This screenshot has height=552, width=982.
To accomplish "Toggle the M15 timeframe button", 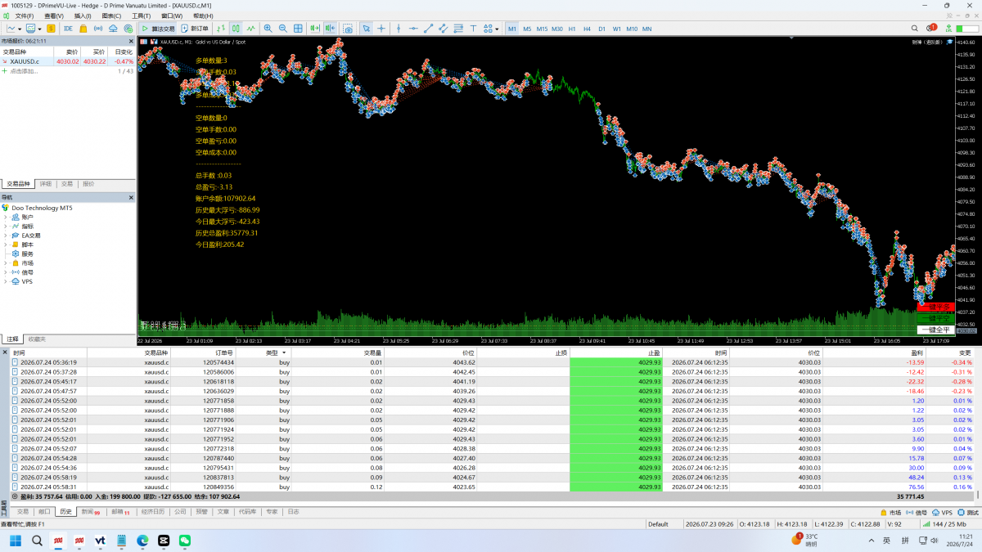I will click(x=542, y=29).
